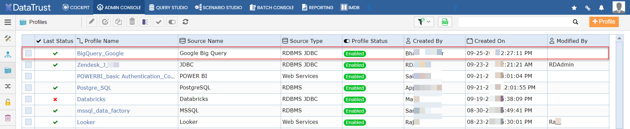Check the BigQuery_Google row checkbox
This screenshot has width=630, height=129.
click(29, 53)
